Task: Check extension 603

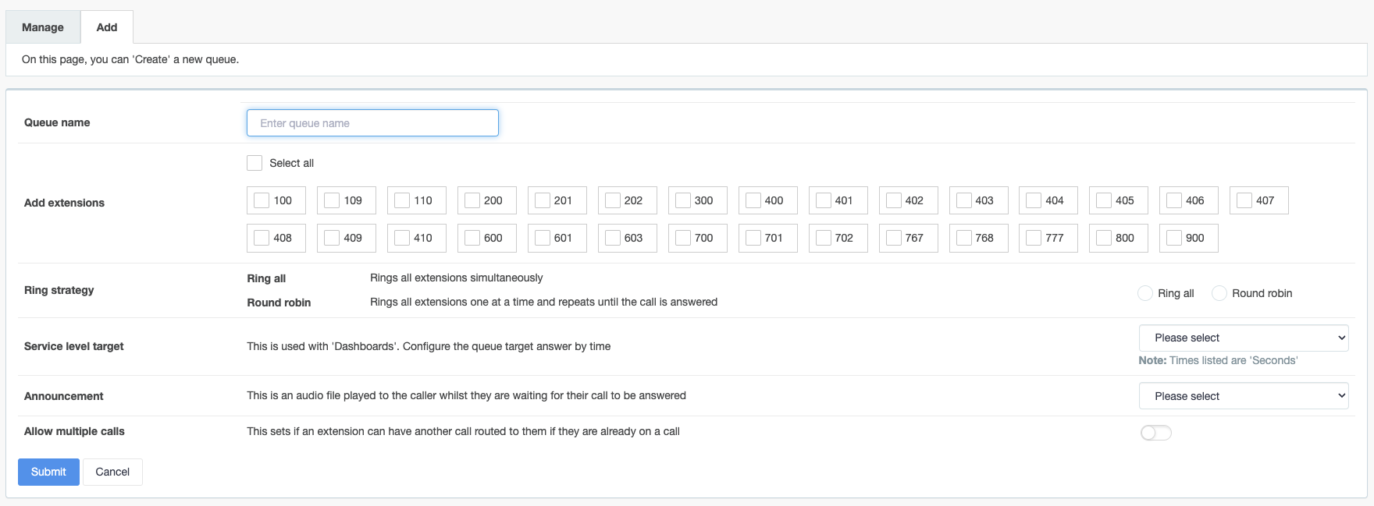Action: point(613,238)
